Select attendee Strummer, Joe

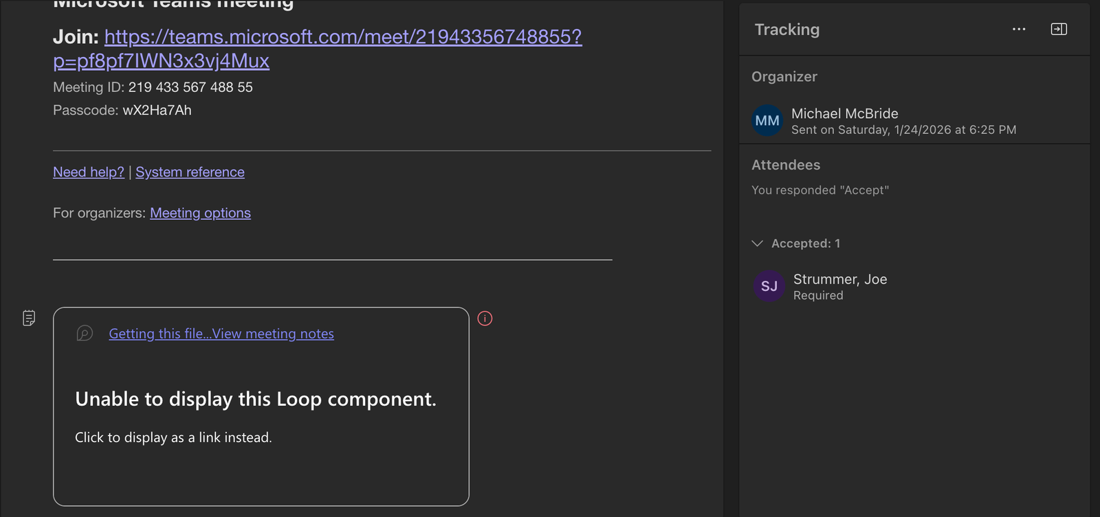(840, 279)
